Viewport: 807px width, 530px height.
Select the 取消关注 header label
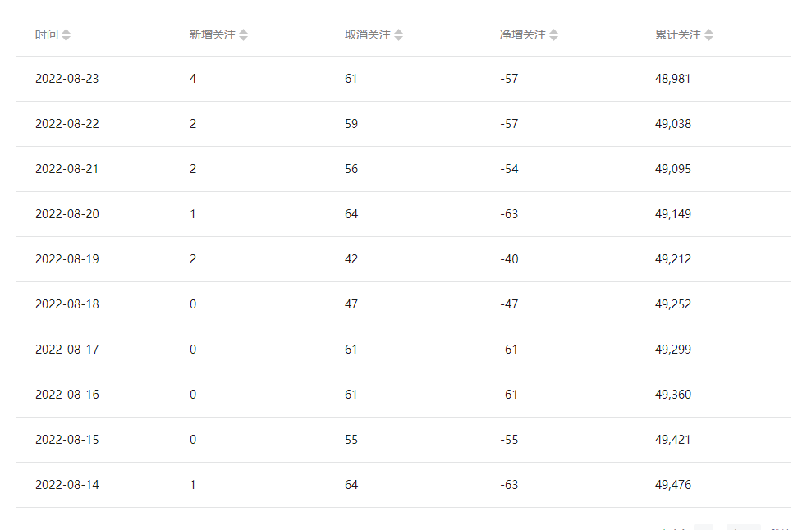tap(368, 35)
